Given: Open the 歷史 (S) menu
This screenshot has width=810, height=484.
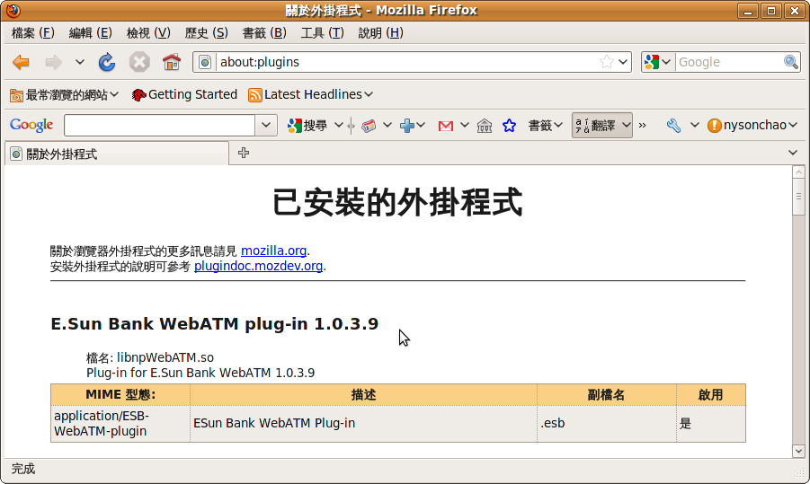Looking at the screenshot, I should point(206,33).
